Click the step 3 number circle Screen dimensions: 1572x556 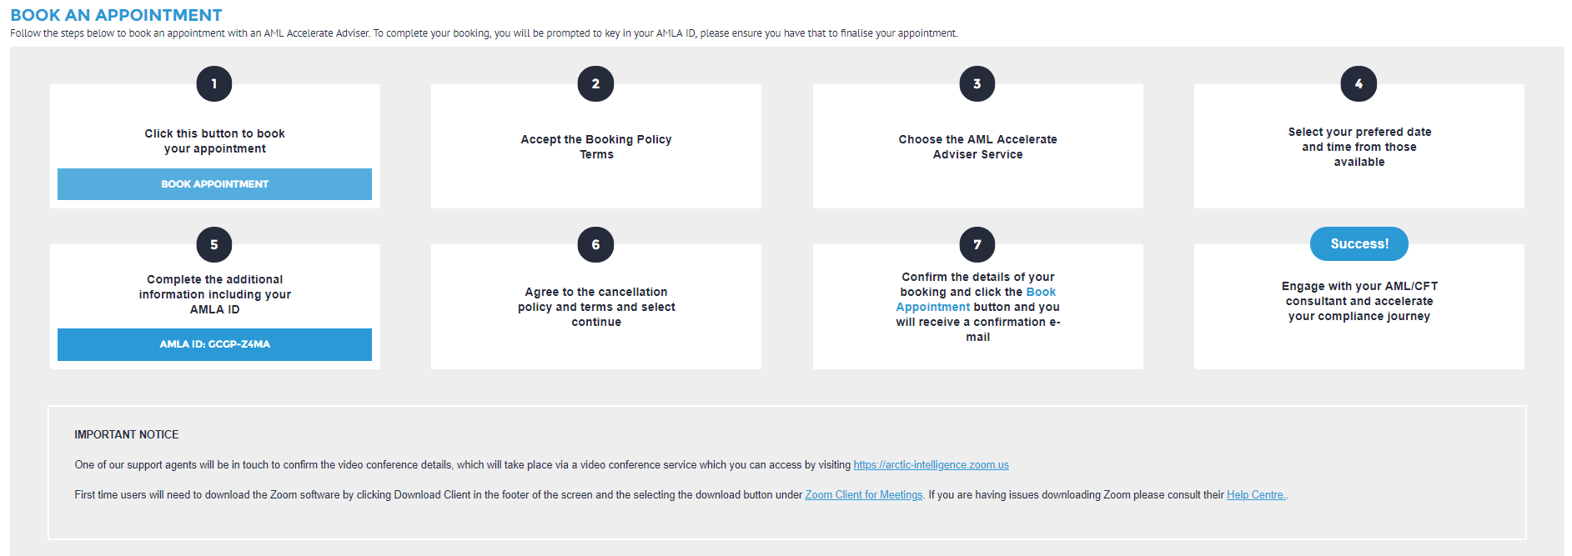pos(977,83)
